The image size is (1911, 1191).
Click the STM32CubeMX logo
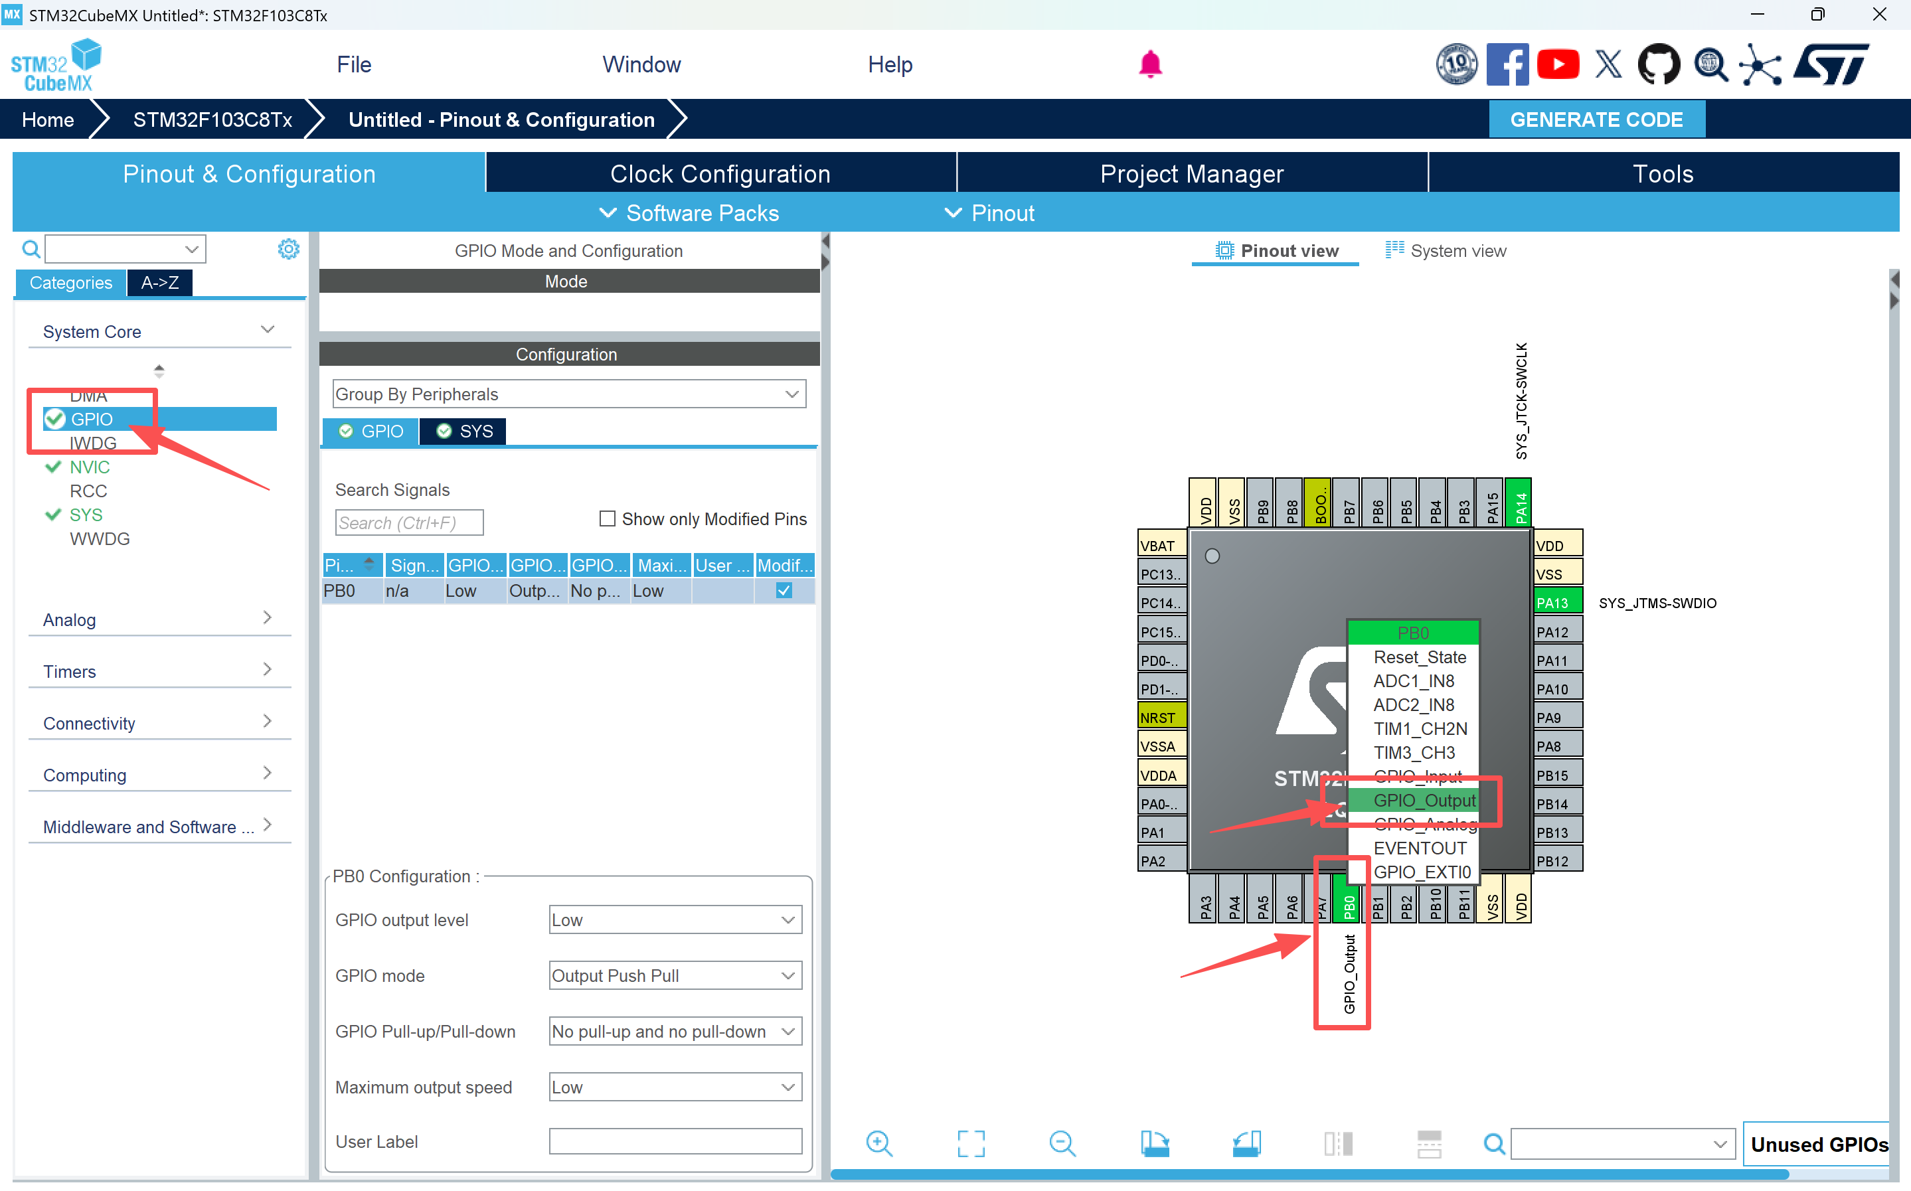[x=56, y=64]
